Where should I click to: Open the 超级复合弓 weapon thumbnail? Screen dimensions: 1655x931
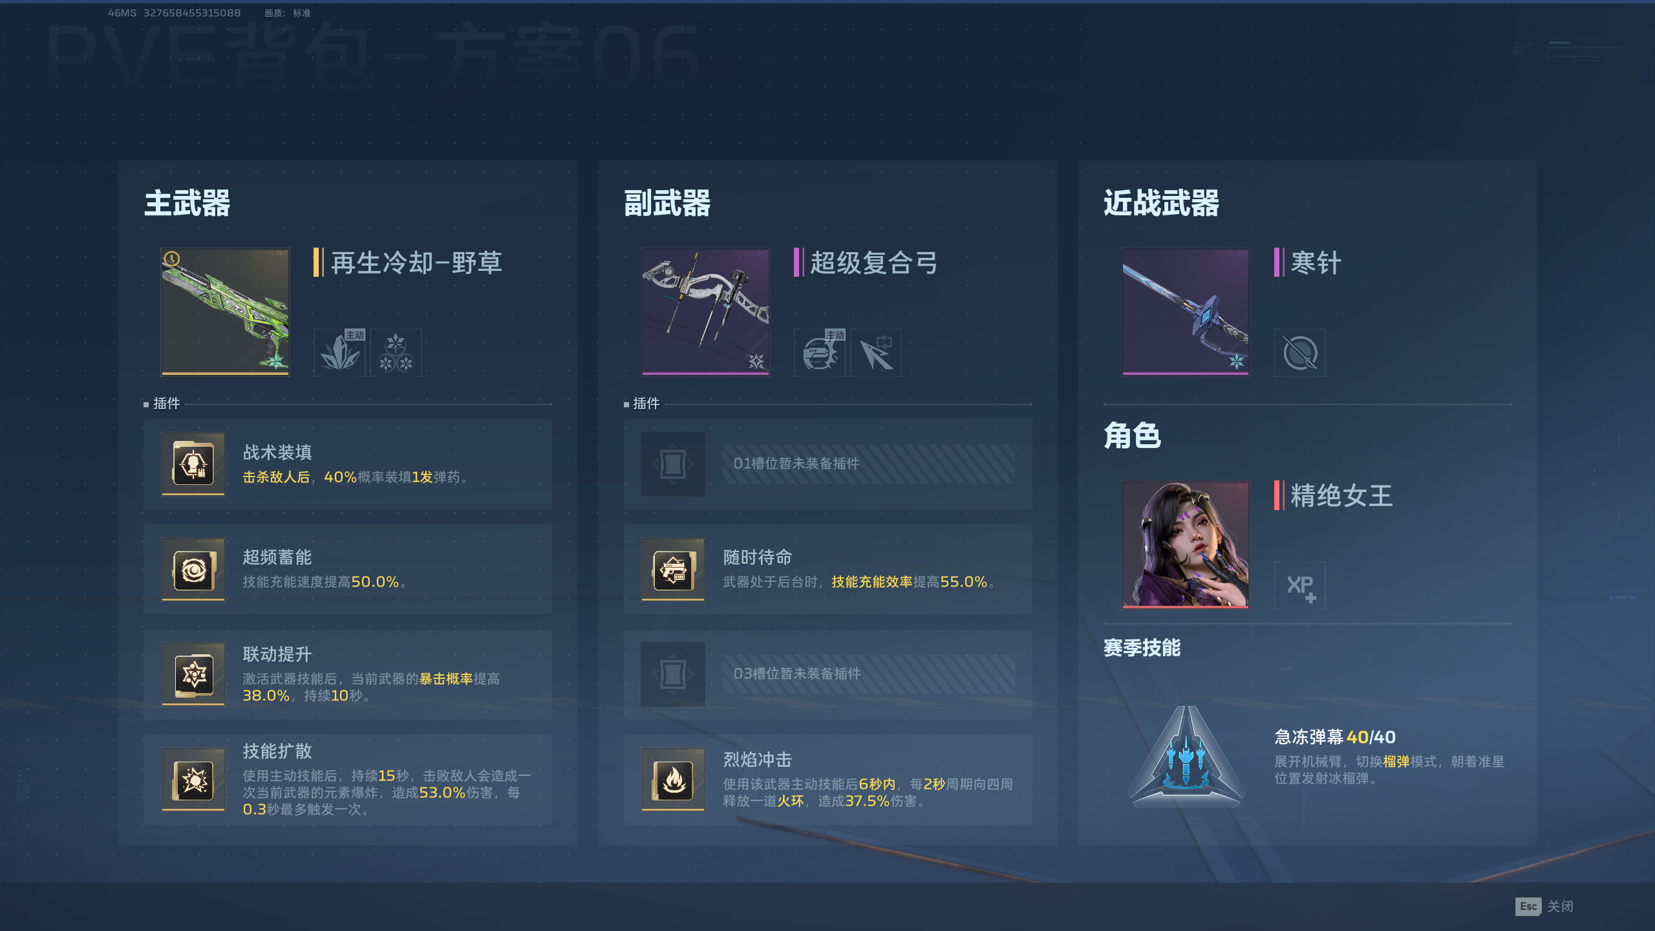pos(705,312)
